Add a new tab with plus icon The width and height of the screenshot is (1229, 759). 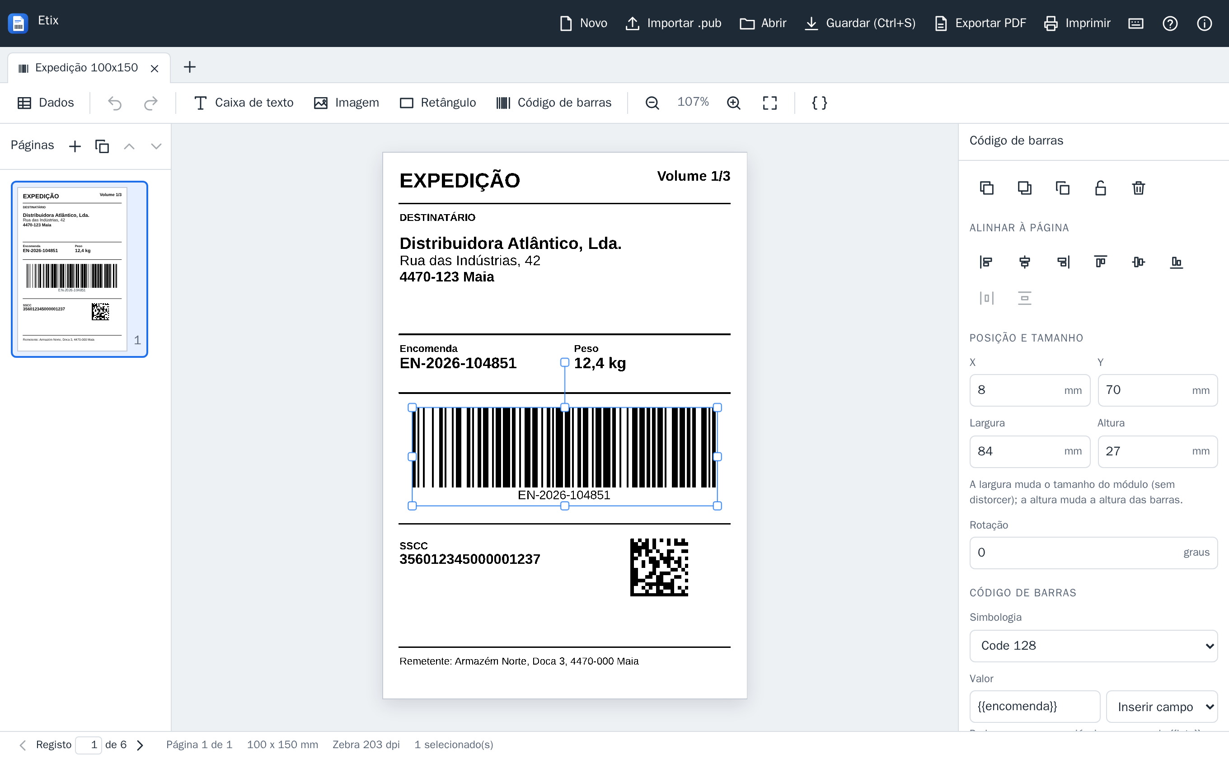click(190, 67)
